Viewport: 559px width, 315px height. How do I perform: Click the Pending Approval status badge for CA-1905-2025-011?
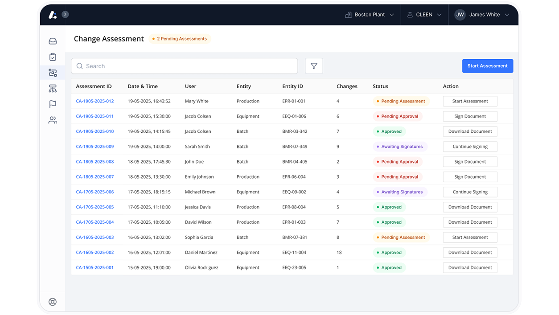coord(397,116)
